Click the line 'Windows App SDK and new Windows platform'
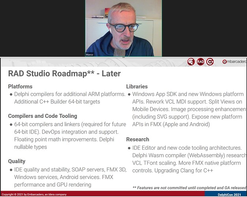The height and width of the screenshot is (197, 247). [x=188, y=94]
